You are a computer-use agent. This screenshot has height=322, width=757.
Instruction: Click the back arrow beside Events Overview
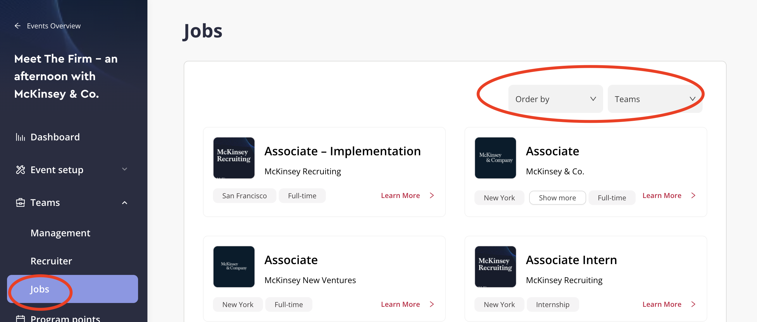click(18, 26)
